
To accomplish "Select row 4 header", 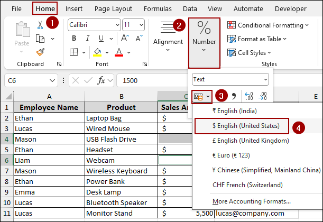I will [x=6, y=139].
